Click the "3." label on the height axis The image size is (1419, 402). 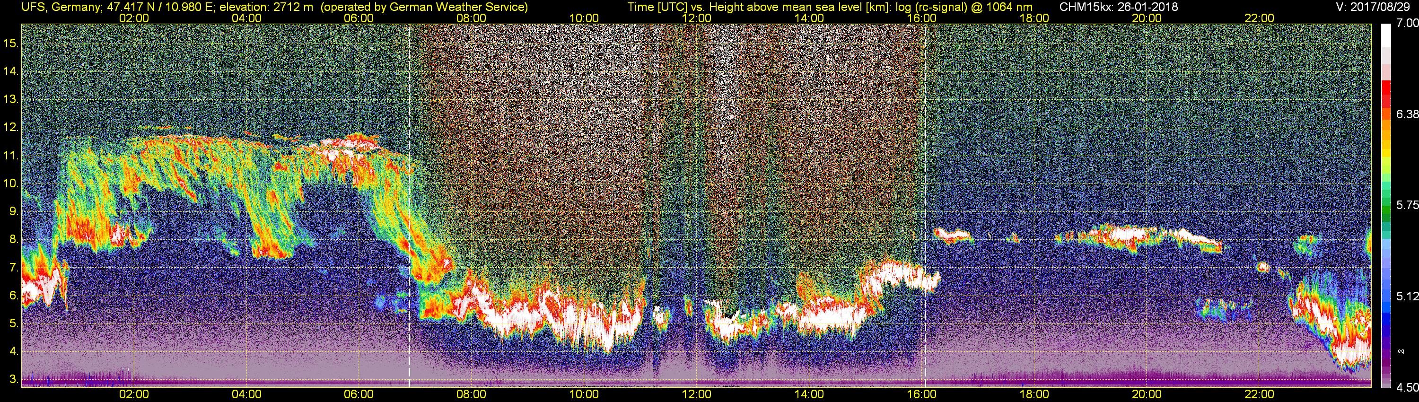(13, 380)
